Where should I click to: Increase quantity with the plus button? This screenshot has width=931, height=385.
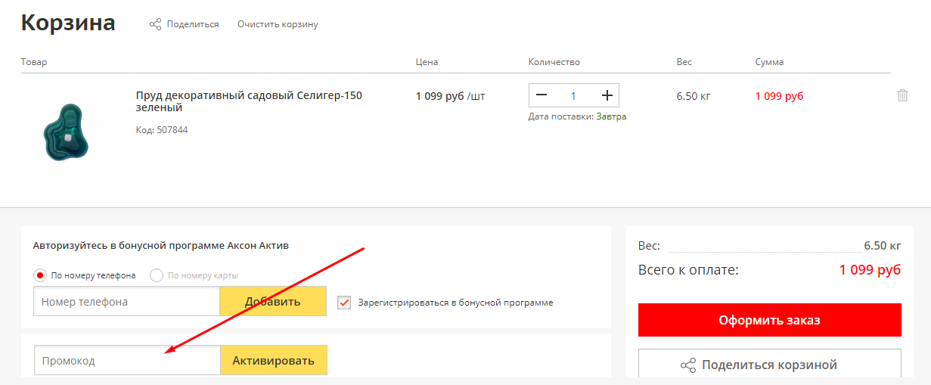(607, 95)
